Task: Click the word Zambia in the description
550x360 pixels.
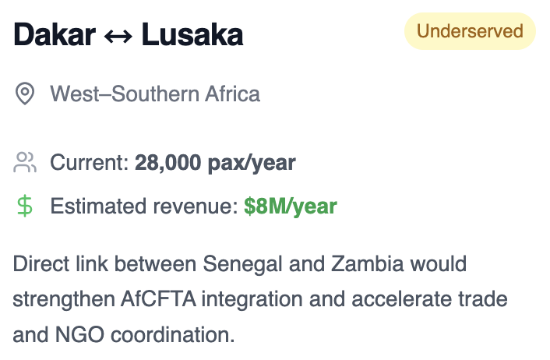Action: tap(367, 264)
